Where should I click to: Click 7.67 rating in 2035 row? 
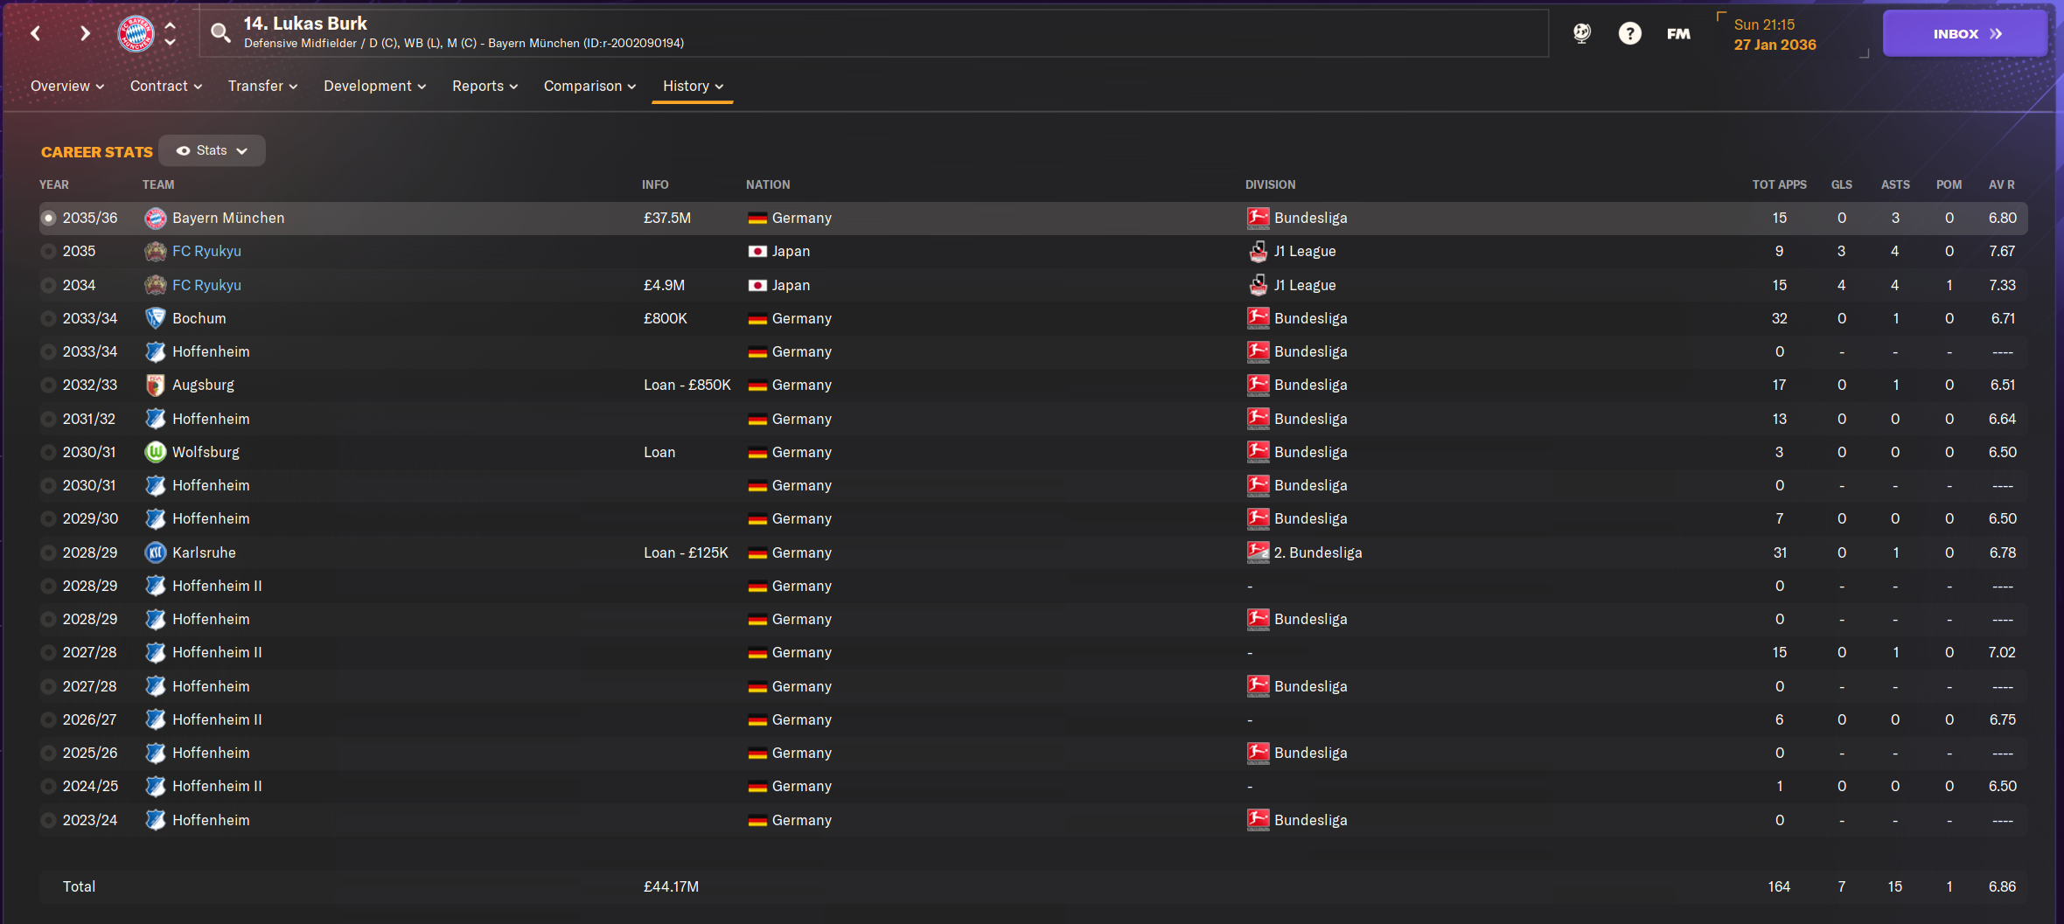click(x=2002, y=252)
